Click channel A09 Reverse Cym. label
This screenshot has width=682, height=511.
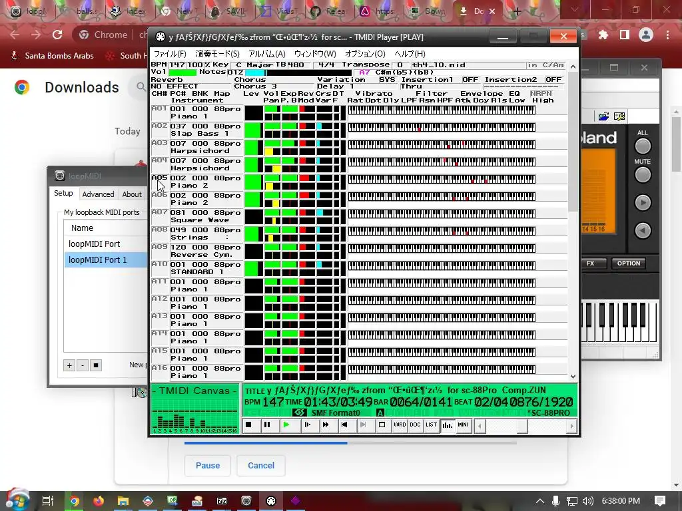(x=160, y=247)
